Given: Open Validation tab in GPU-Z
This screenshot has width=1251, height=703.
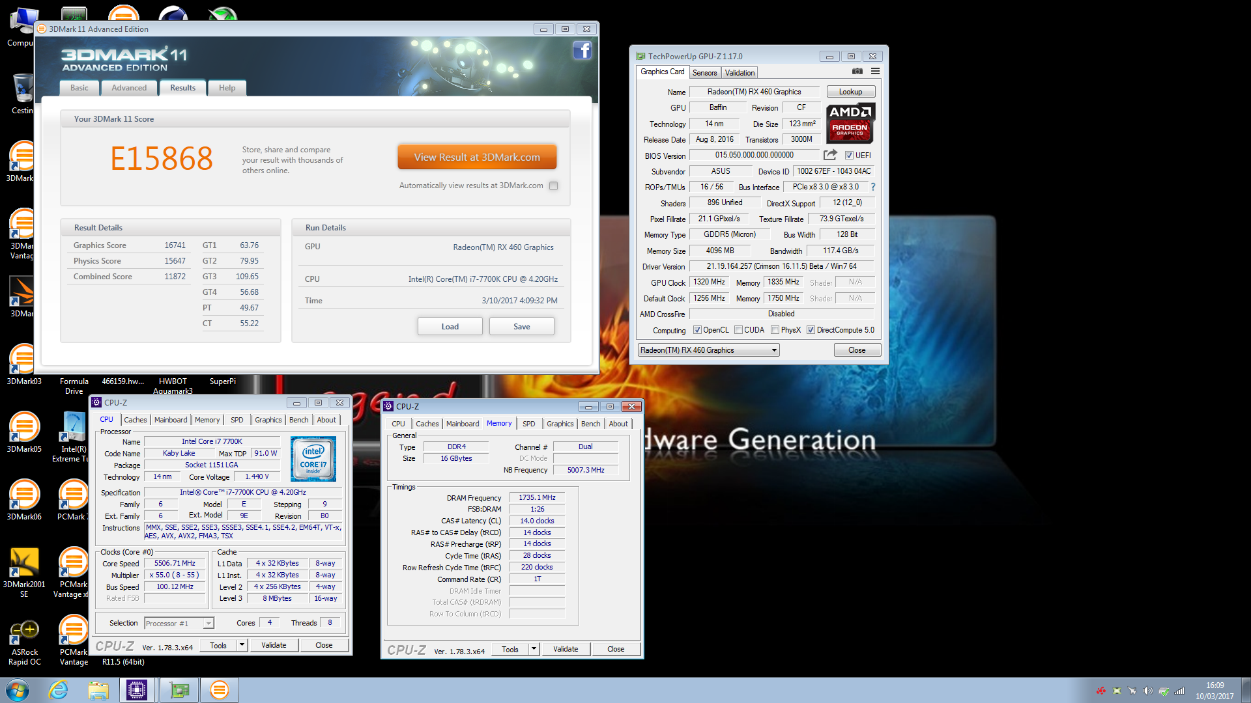Looking at the screenshot, I should point(740,73).
